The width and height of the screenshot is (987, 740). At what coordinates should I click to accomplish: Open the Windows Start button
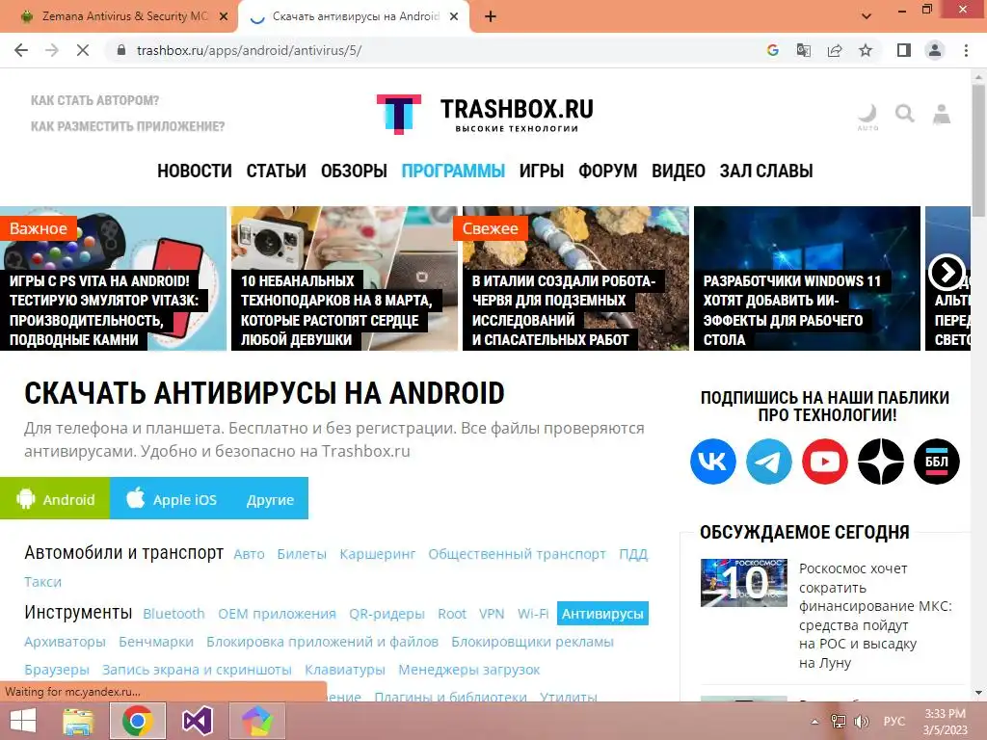tap(22, 721)
